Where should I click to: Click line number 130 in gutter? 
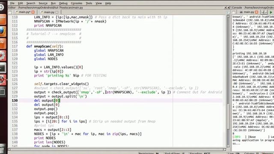tap(15, 101)
